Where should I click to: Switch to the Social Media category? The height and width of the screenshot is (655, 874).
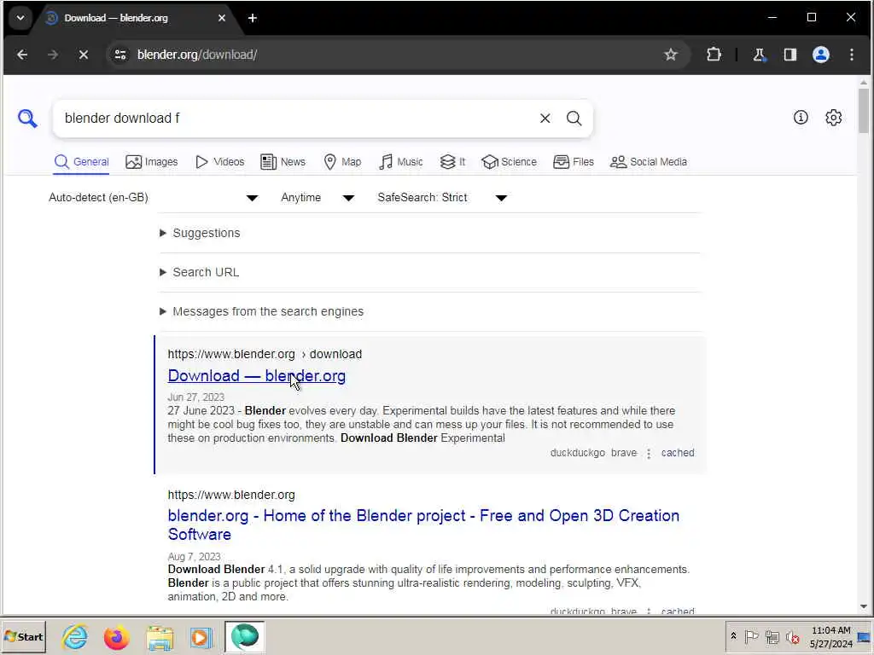pyautogui.click(x=649, y=161)
